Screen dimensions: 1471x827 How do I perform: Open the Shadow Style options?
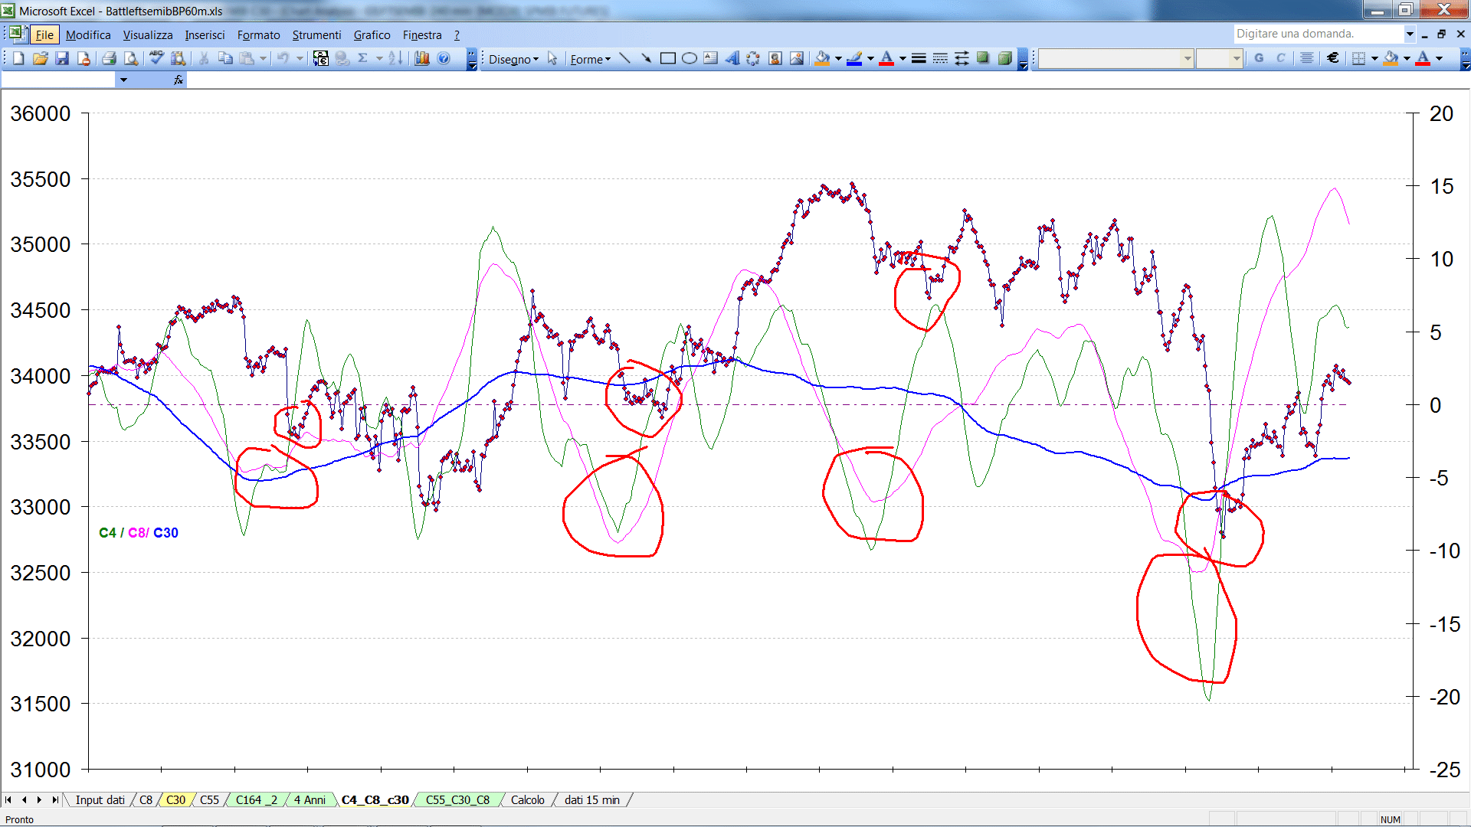983,58
